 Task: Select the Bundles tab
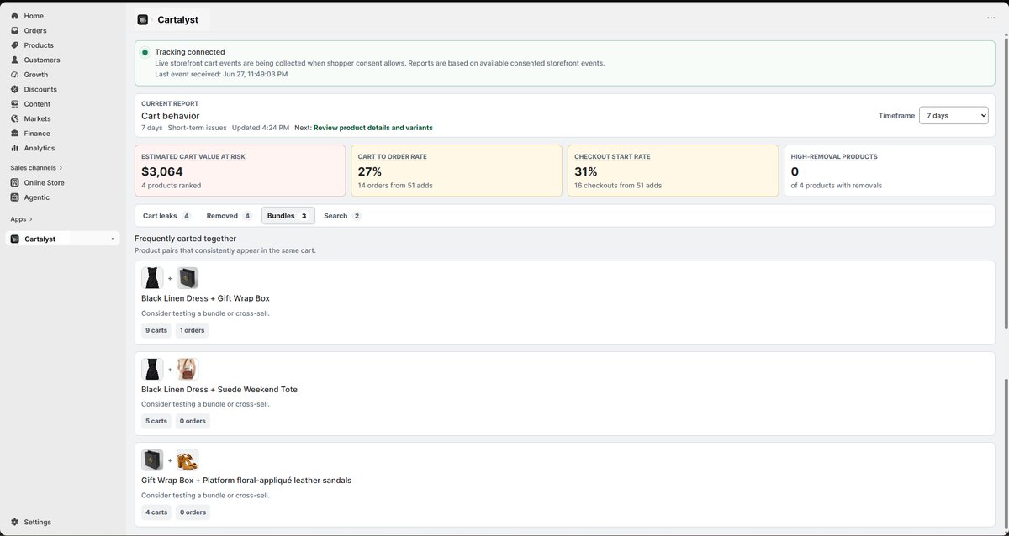click(288, 216)
